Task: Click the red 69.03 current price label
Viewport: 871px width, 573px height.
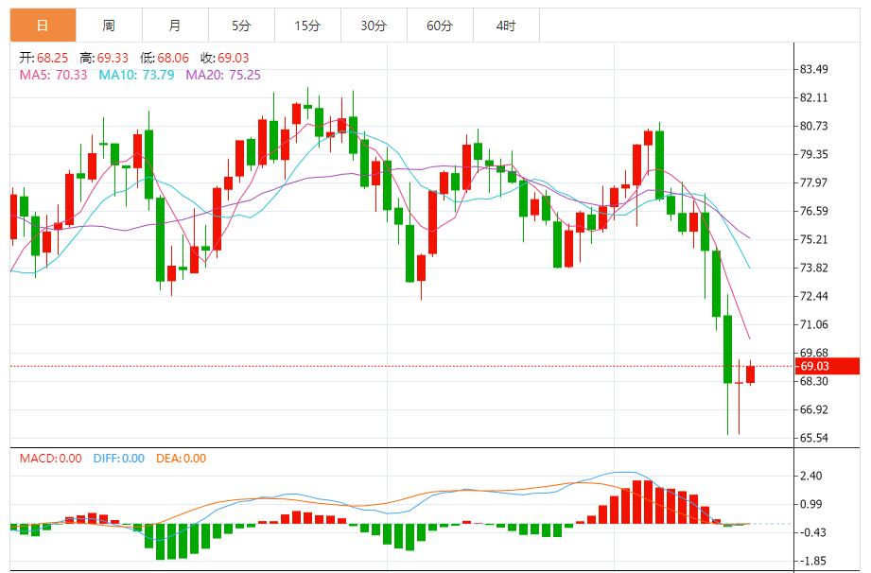Action: [827, 366]
